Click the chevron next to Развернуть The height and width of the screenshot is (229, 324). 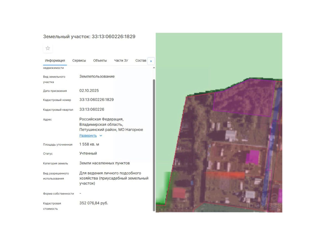101,136
